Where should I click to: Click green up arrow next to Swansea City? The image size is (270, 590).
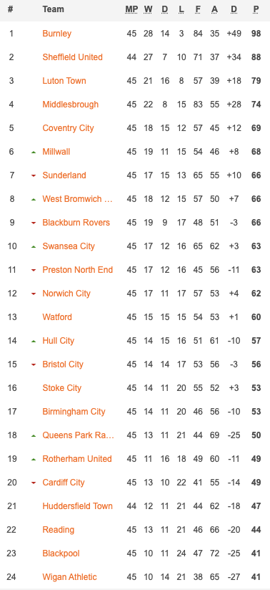tap(34, 247)
